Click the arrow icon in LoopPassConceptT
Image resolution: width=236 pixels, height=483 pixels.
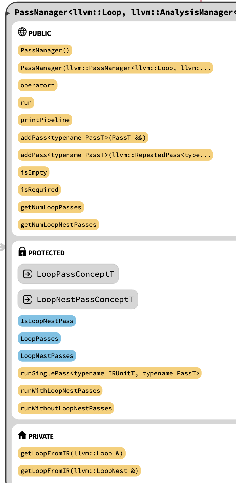27,274
